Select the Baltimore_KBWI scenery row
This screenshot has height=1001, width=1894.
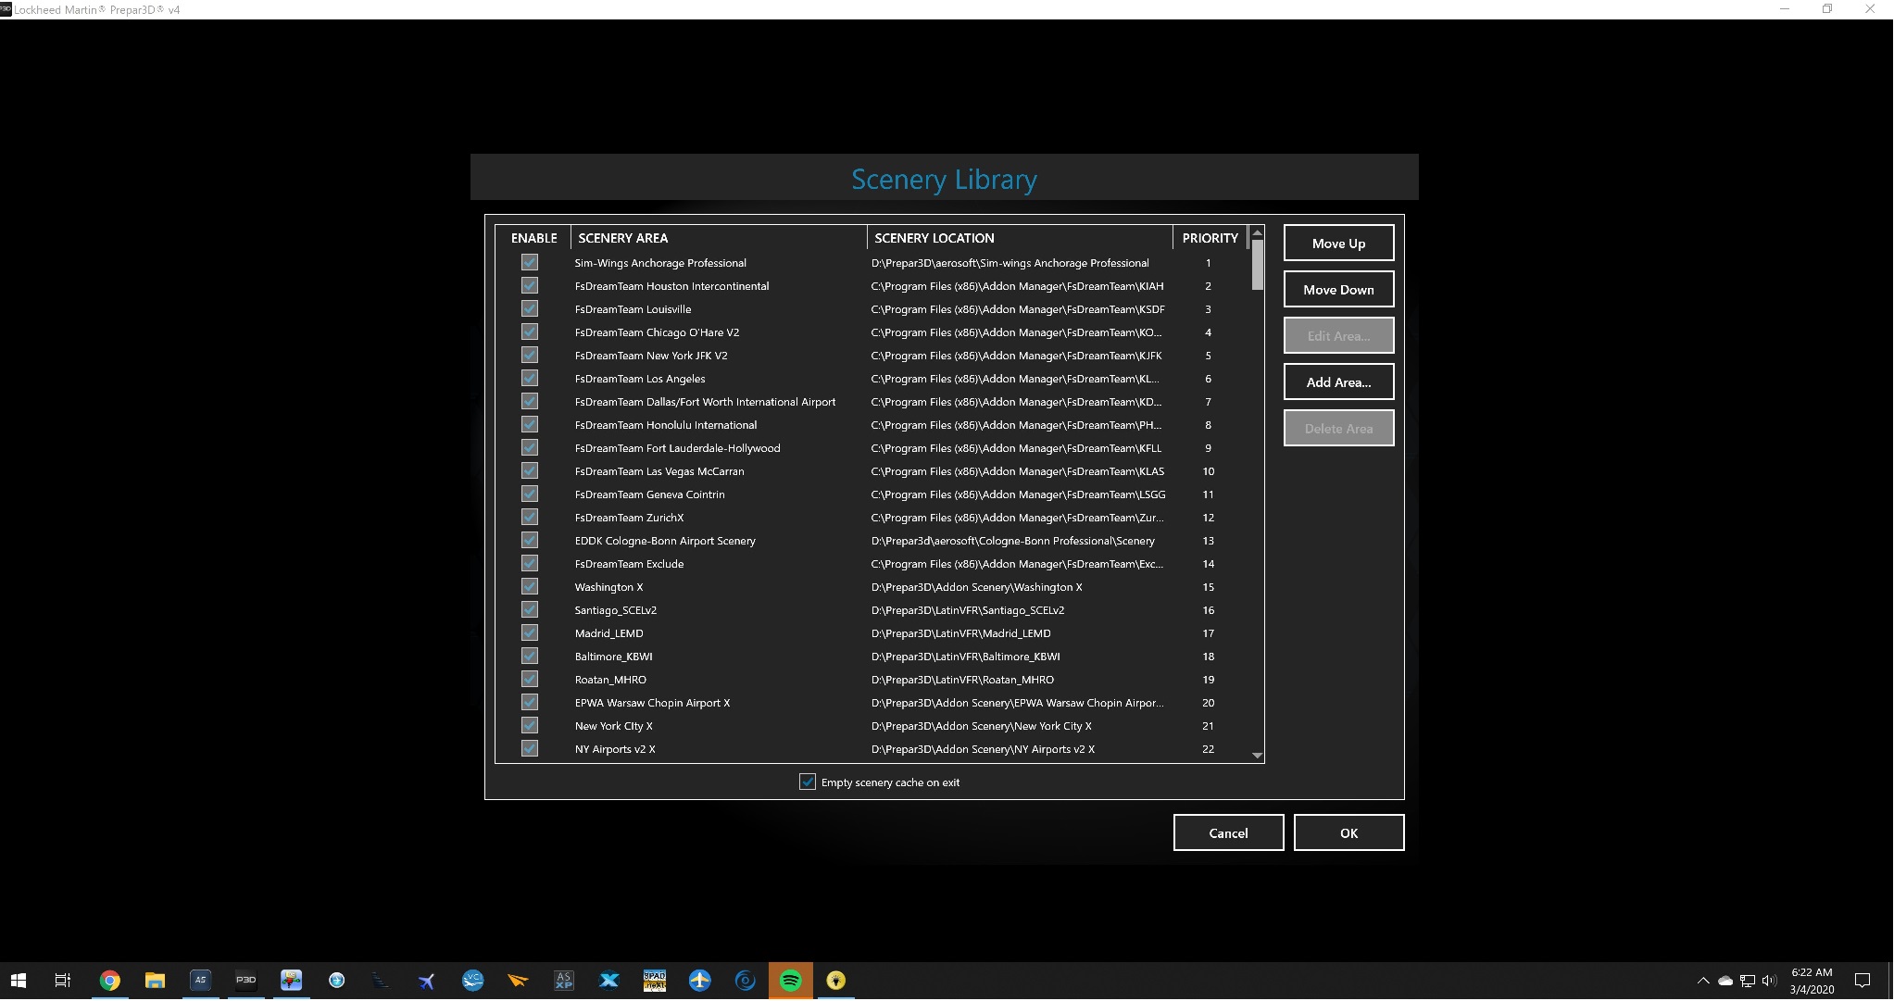pos(872,657)
